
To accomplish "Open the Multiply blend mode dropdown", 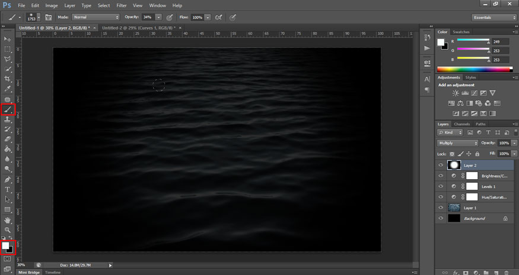I will [x=457, y=143].
